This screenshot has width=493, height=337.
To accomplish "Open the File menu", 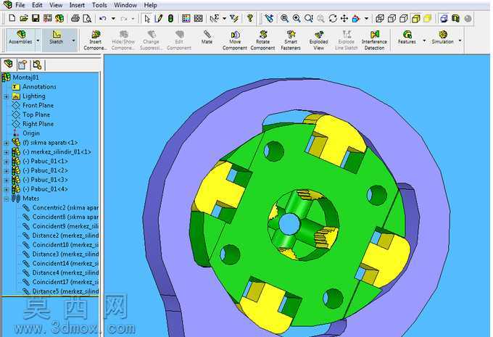I will coord(20,5).
